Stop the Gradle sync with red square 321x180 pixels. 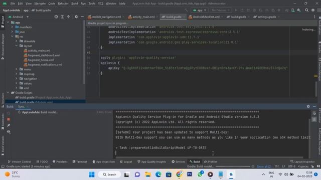[x=9, y=119]
